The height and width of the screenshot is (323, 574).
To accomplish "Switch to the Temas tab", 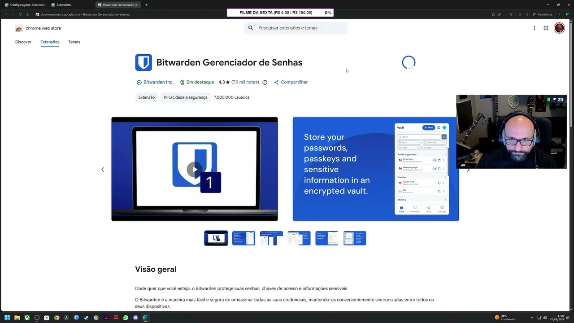I will click(74, 42).
